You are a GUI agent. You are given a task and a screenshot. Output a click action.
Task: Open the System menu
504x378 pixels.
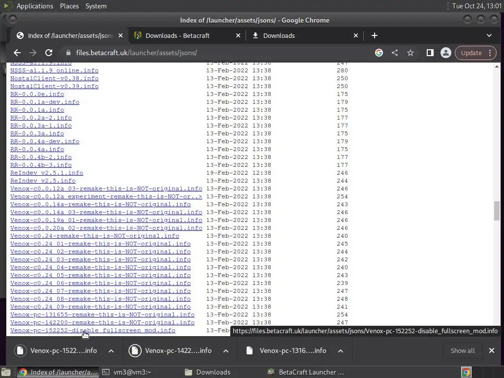96,6
